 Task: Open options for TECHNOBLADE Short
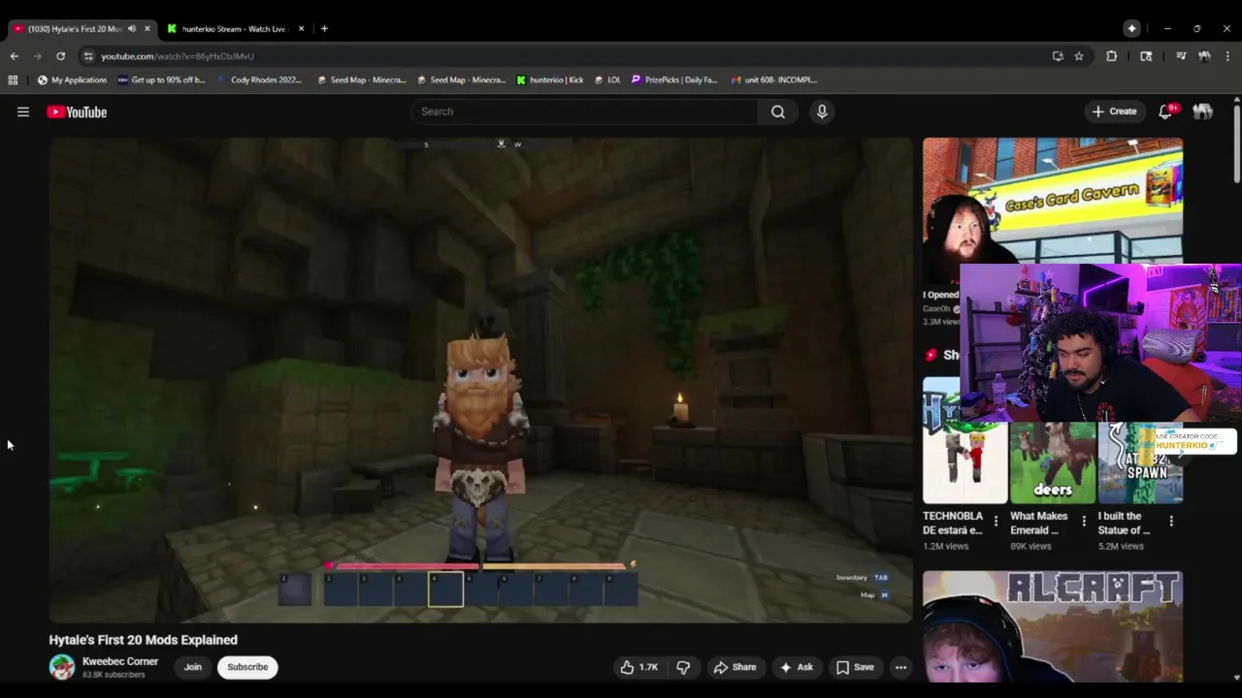tap(996, 522)
